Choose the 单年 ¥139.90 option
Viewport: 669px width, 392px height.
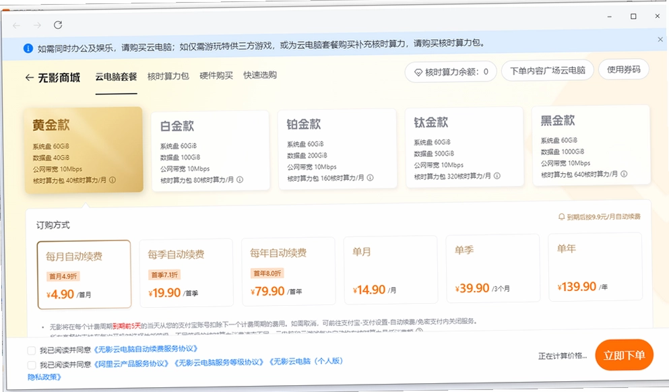pos(595,267)
